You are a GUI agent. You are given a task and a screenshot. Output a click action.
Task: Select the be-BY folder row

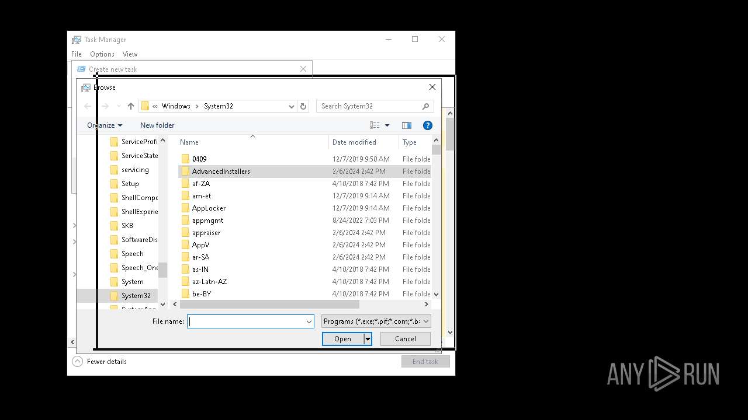304,294
